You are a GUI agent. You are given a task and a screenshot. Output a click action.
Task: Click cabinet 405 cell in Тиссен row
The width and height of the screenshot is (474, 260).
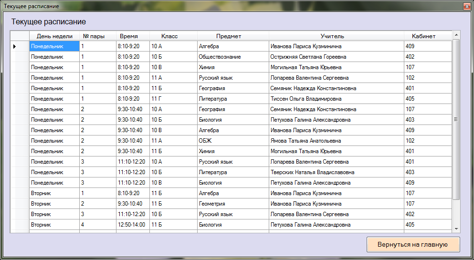point(428,99)
